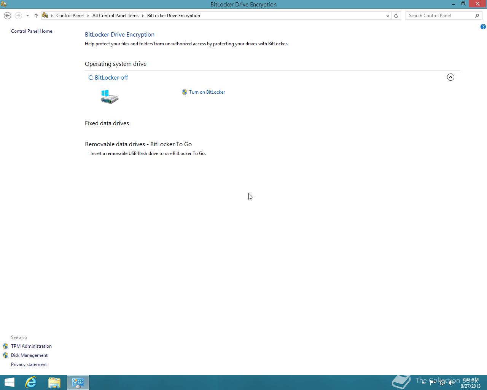Viewport: 487px width, 390px height.
Task: Click the search magnifier icon
Action: (x=477, y=16)
